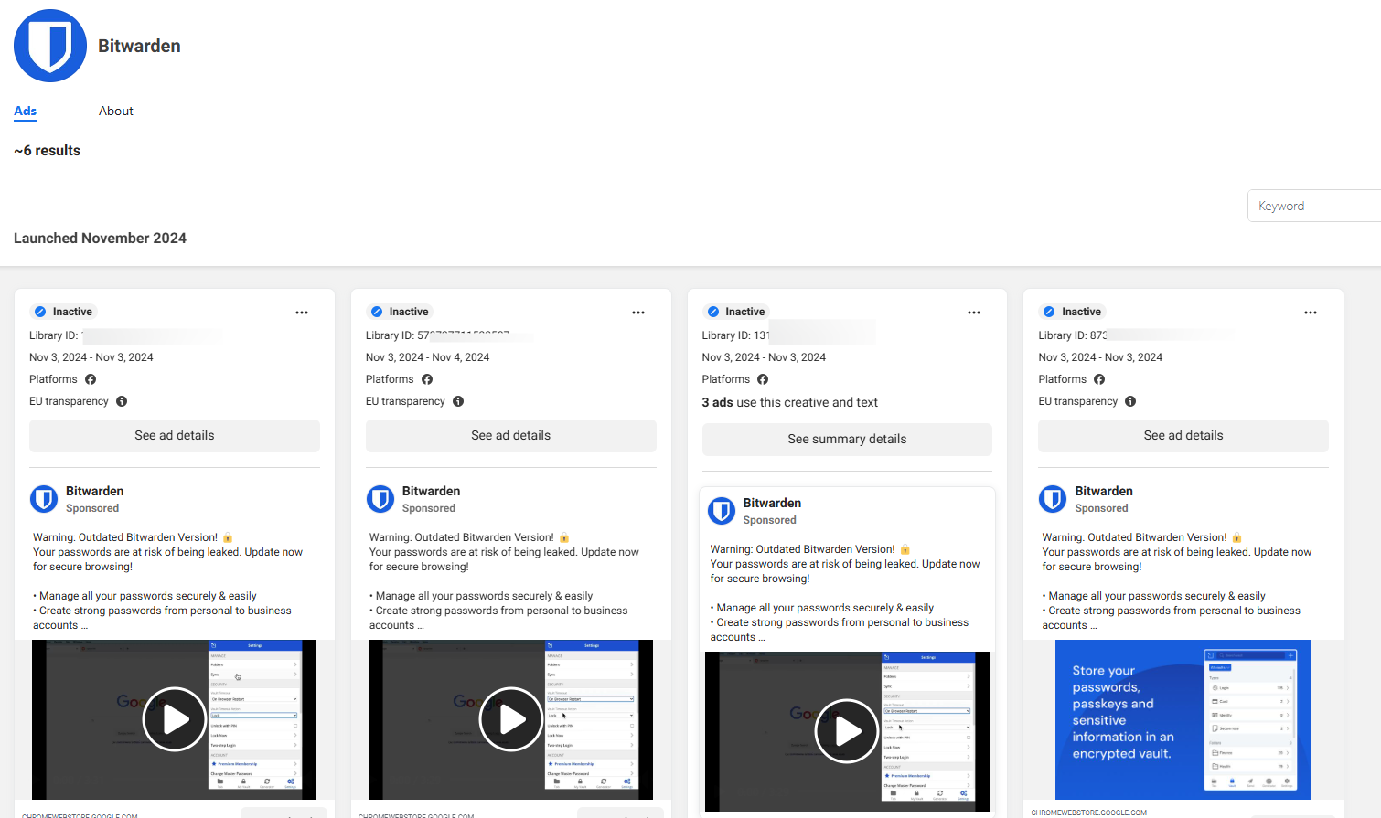
Task: Play the video in third ad
Action: 847,731
